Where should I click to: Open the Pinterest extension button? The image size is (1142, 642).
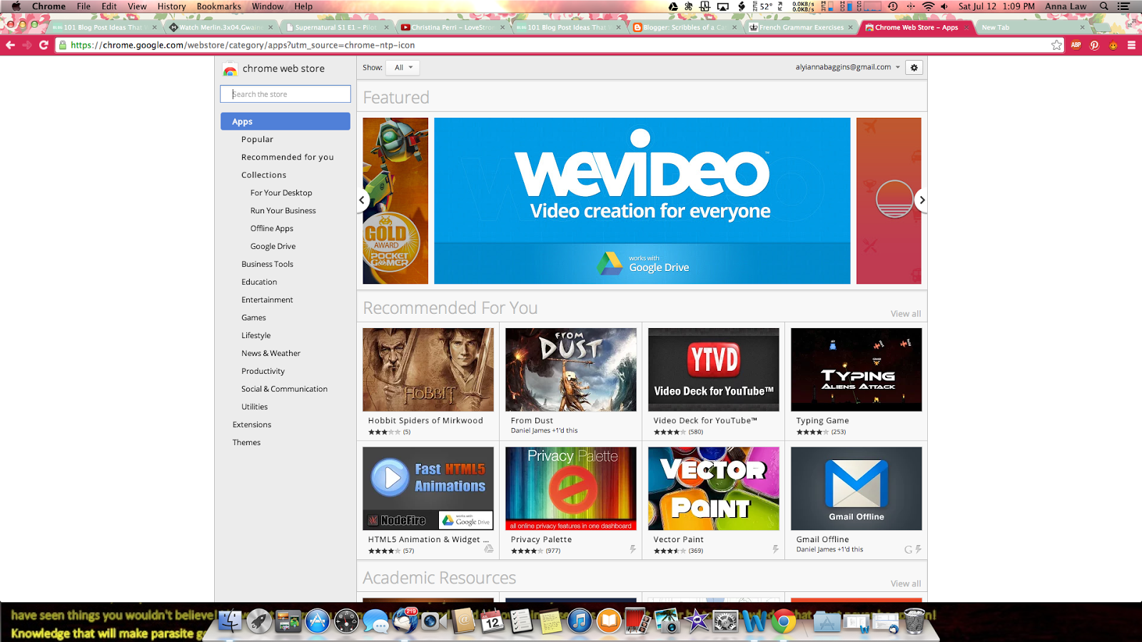tap(1094, 45)
